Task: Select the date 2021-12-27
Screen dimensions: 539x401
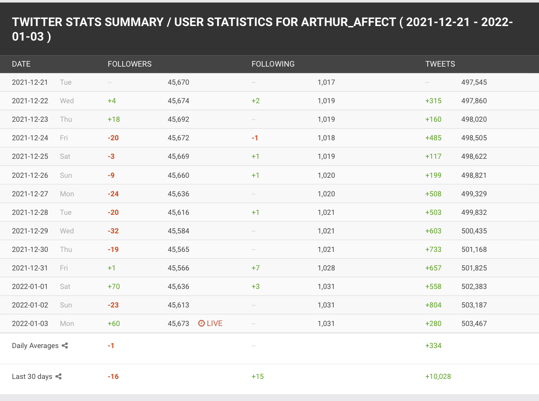Action: pos(30,194)
